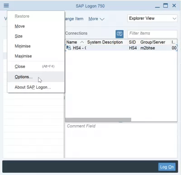
Task: Choose Size from the system menu
Action: click(36, 36)
